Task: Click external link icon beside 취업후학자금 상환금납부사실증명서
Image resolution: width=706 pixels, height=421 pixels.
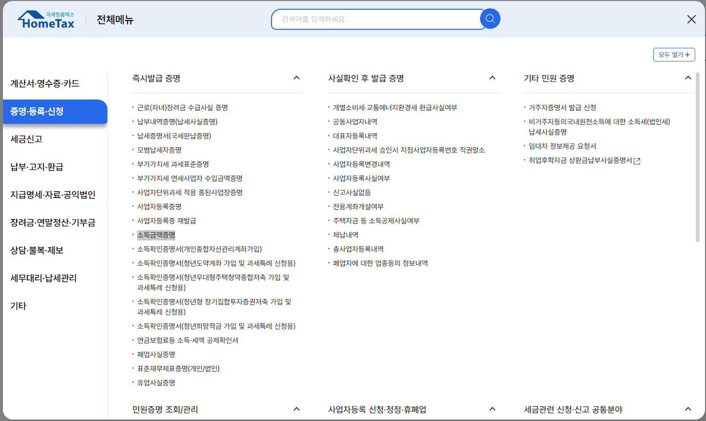Action: coord(637,161)
